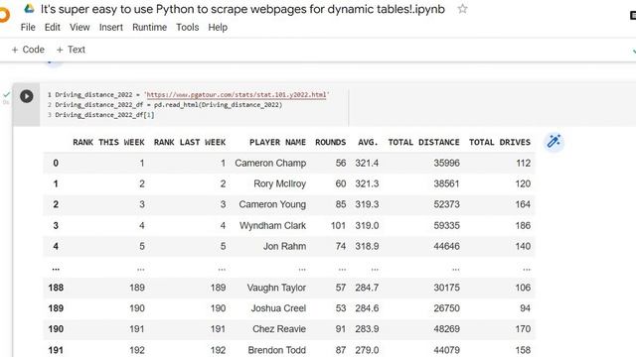Screen dimensions: 636x357
Task: Open the Edit menu
Action: 53,27
